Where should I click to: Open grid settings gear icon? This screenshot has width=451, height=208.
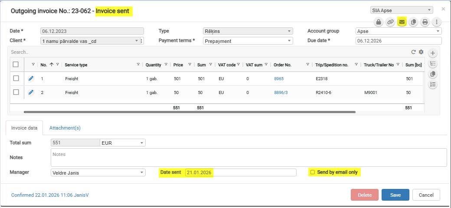coord(421,52)
